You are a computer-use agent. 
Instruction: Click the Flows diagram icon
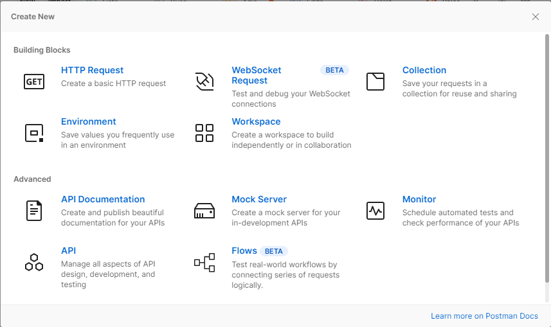pos(204,262)
